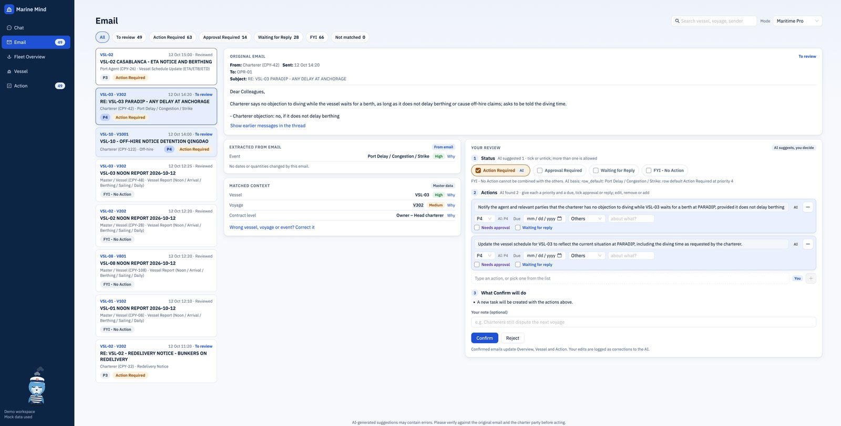
Task: Select the Approval Required 14 filter tab
Action: click(225, 37)
